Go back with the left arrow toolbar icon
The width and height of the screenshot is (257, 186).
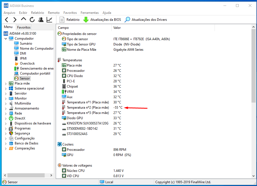click(7, 20)
